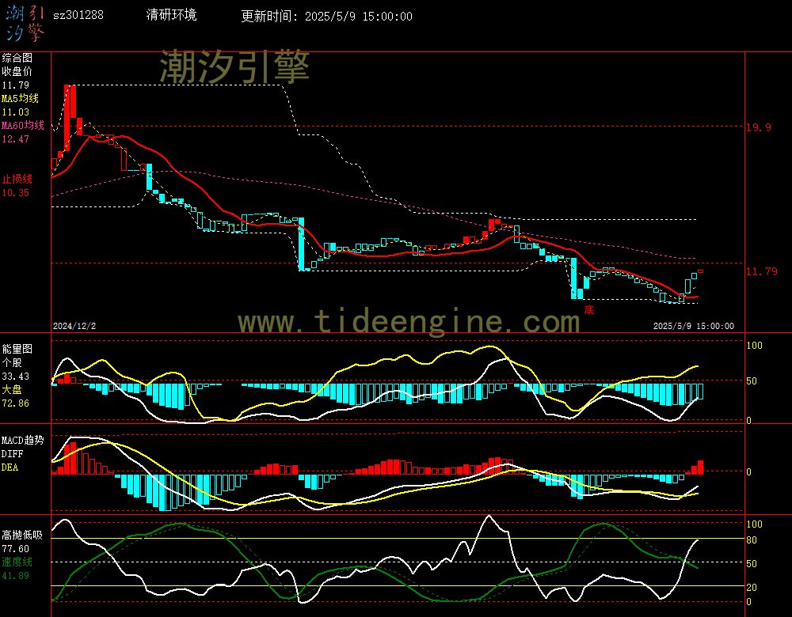Click the chart end date 2025/5/9 15:00:00
Viewport: 792px width, 617px height.
pos(694,326)
